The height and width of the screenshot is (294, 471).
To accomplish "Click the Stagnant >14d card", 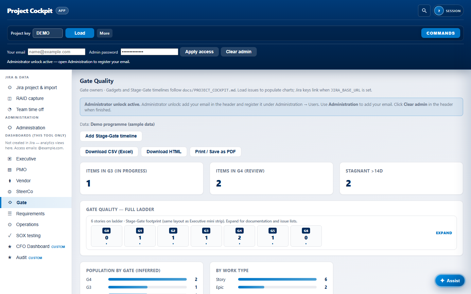I will click(x=401, y=178).
